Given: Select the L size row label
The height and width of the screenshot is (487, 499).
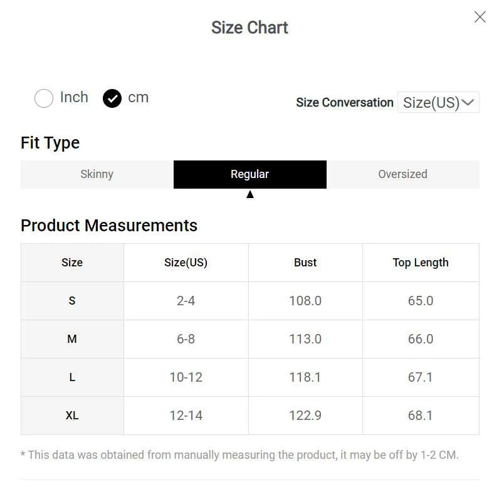Looking at the screenshot, I should (72, 377).
